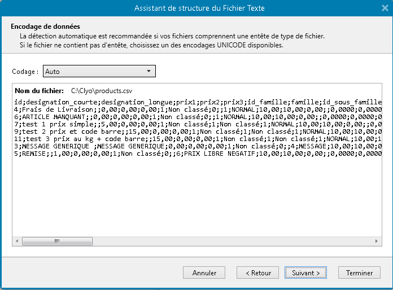Click the empty scrollbar track right of thumb
Viewport: 393px width, 290px height.
[226, 241]
